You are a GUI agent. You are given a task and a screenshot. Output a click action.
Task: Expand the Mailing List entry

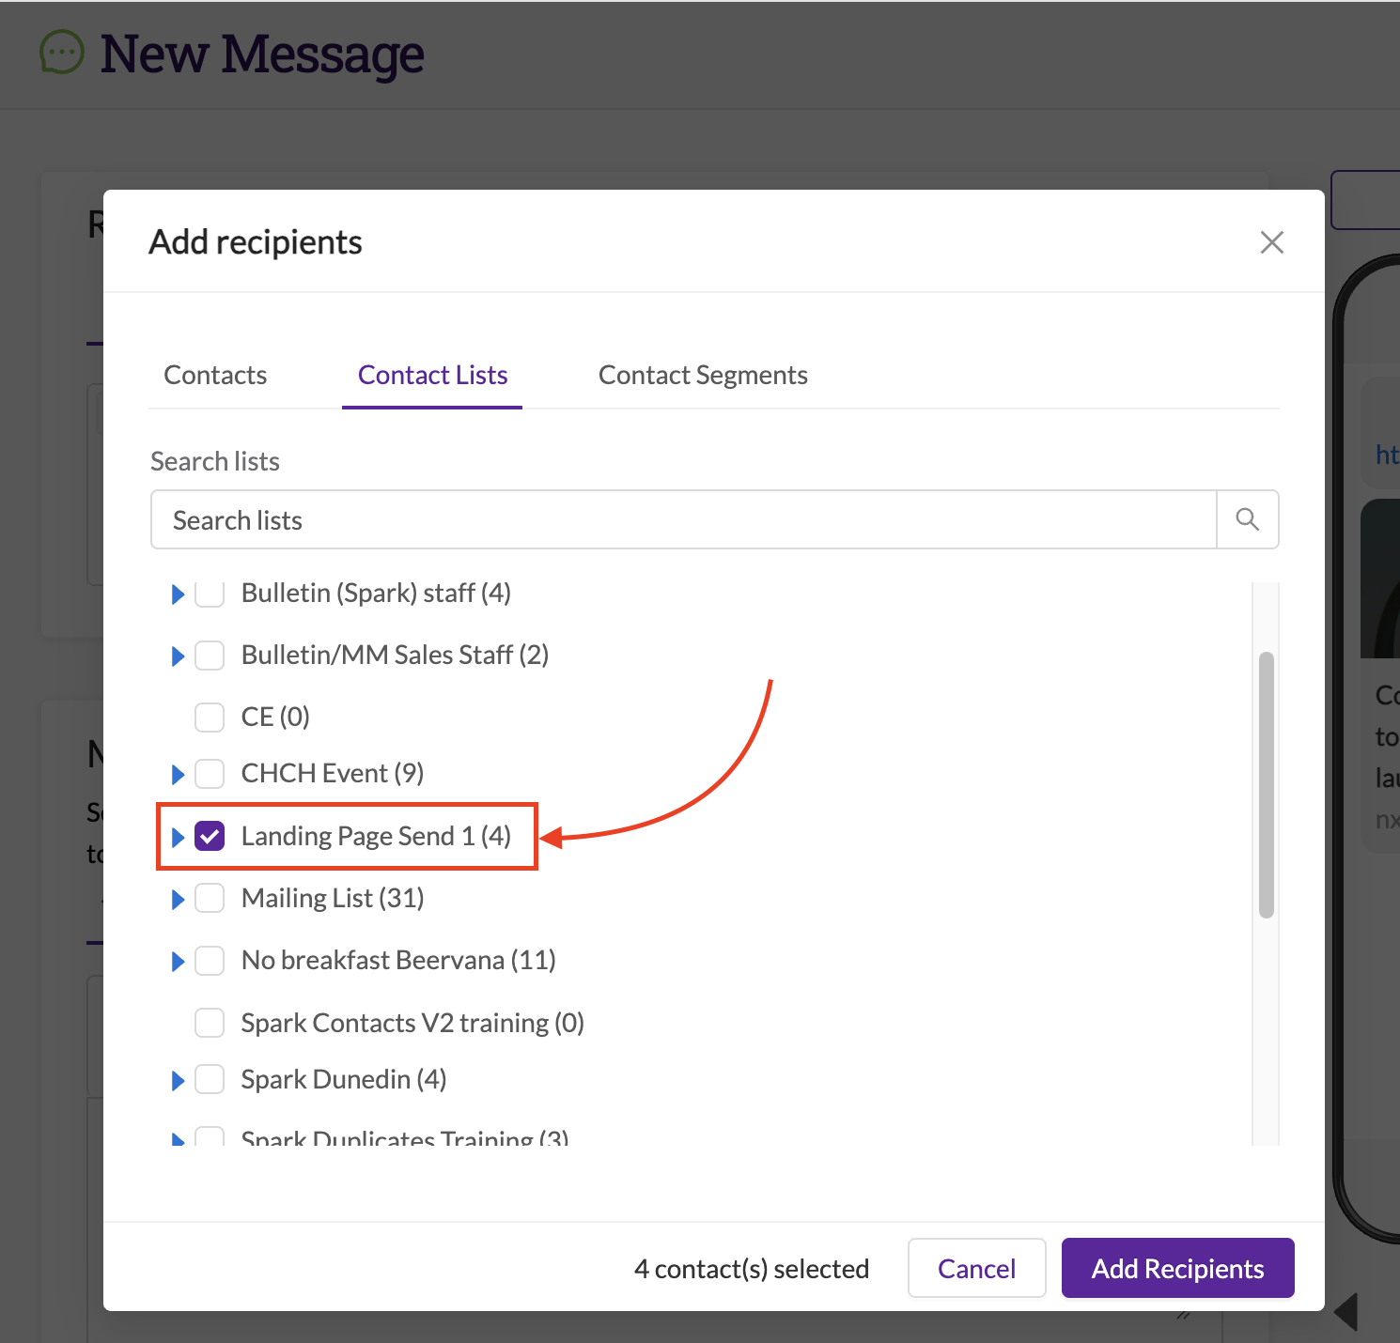[178, 898]
